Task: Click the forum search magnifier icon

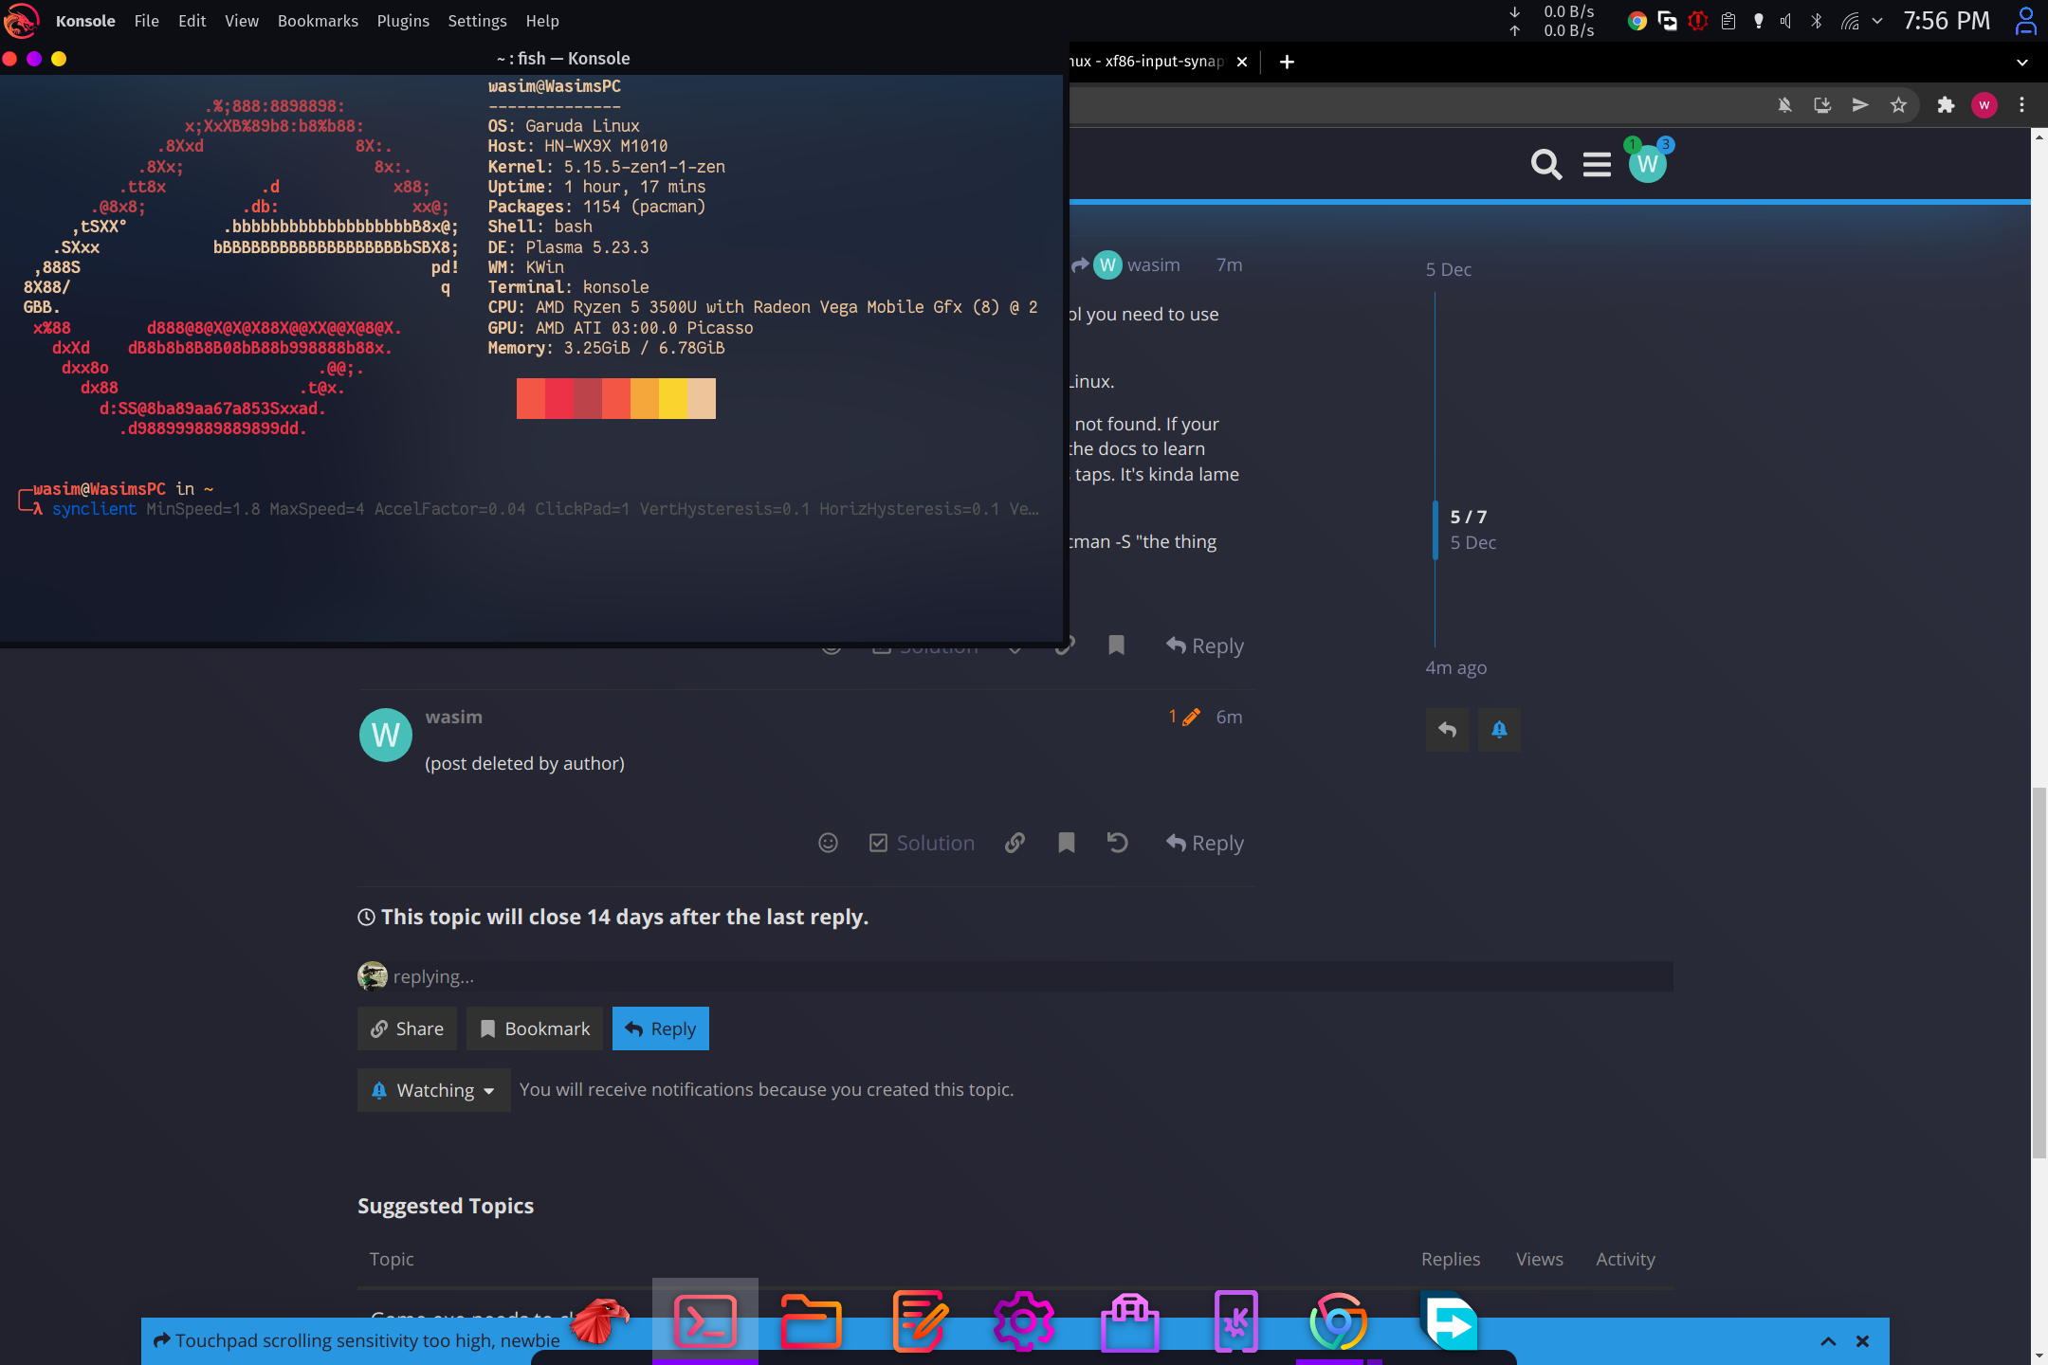Action: (x=1546, y=164)
